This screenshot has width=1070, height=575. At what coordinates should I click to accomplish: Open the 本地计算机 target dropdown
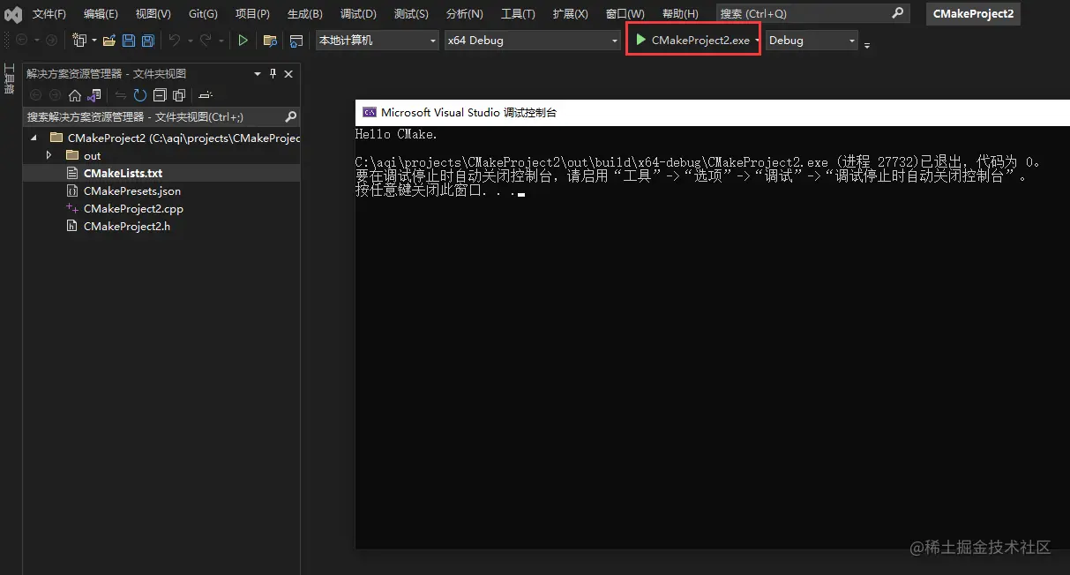pos(378,41)
